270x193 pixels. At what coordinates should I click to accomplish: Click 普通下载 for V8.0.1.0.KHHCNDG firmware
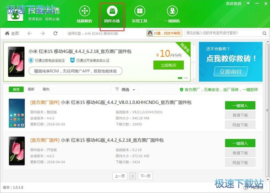pyautogui.click(x=240, y=115)
